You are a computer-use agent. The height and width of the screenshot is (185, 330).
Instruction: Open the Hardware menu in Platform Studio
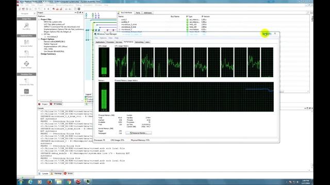tap(49, 5)
